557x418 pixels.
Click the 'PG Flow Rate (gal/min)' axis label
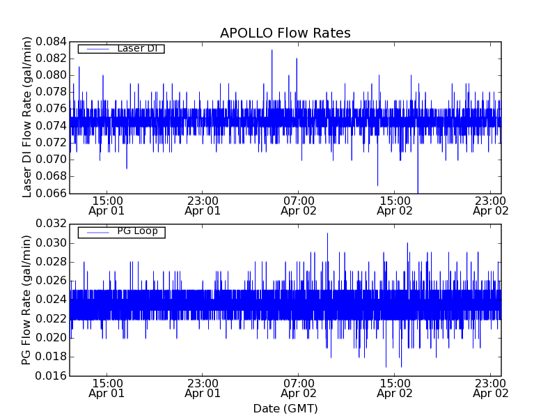[x=26, y=300]
